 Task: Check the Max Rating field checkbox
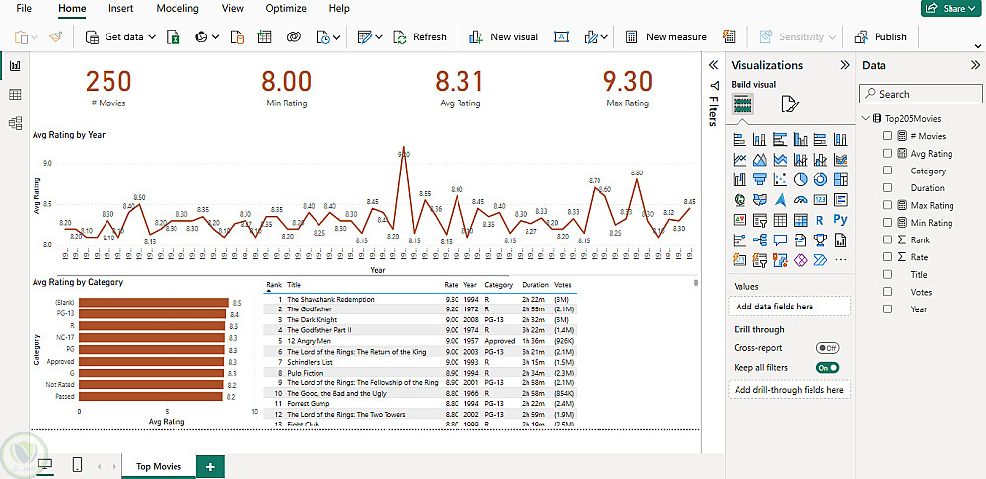(x=888, y=205)
